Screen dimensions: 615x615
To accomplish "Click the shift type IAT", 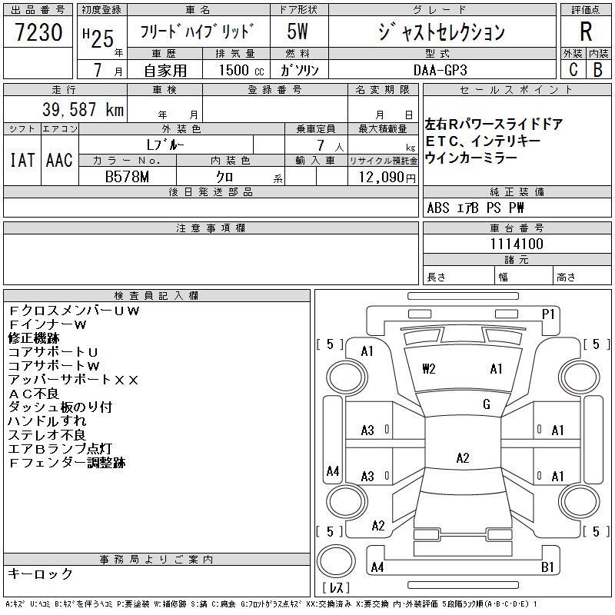I will tap(22, 160).
